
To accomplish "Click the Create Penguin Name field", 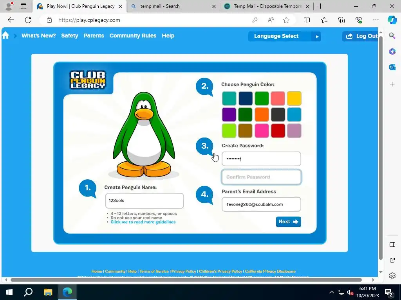I will (145, 201).
